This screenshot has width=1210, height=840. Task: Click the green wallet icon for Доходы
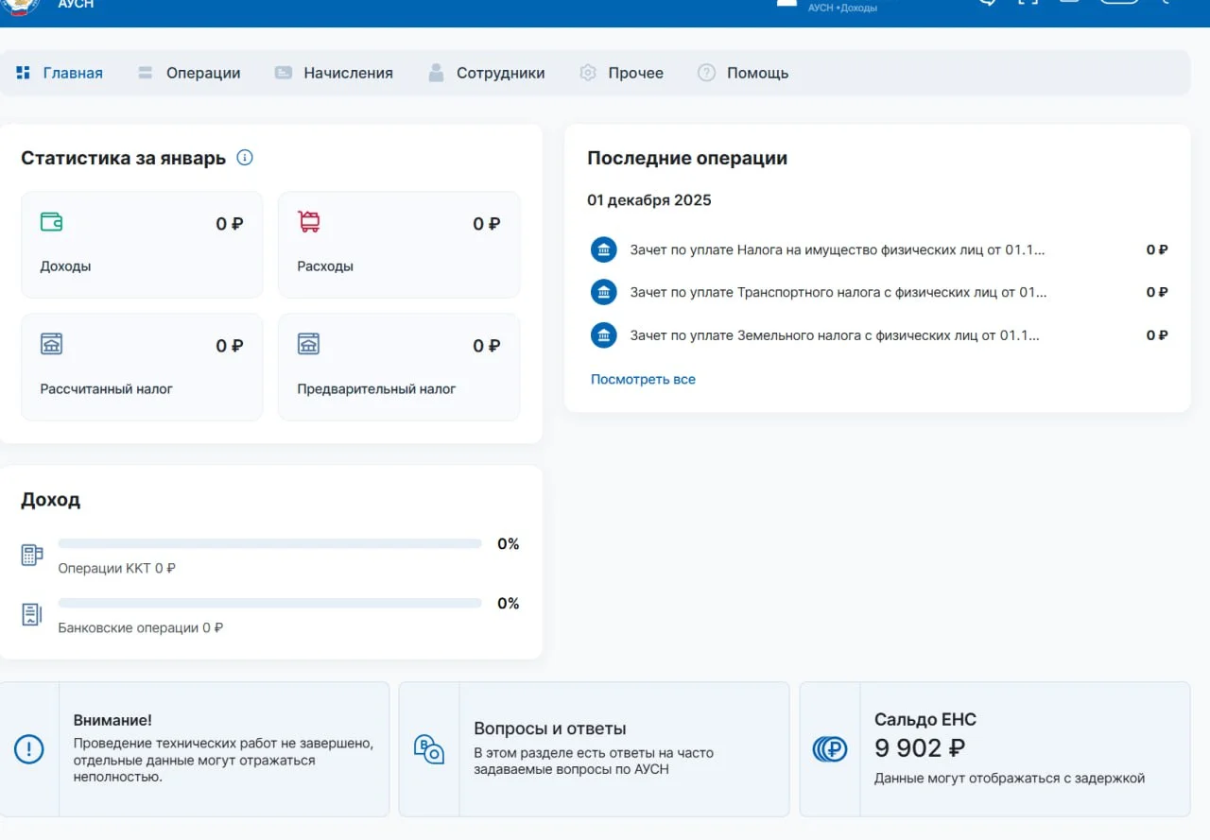[52, 222]
